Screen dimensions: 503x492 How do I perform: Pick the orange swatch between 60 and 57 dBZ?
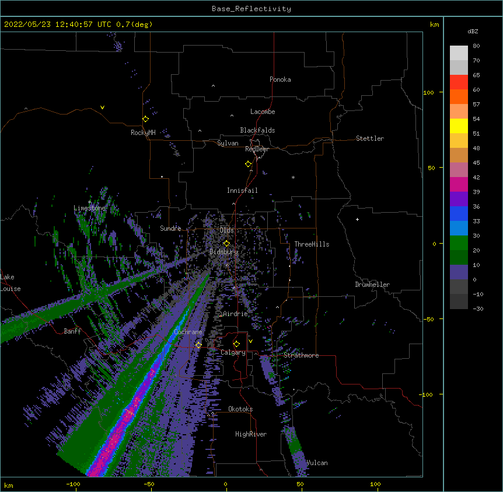459,96
